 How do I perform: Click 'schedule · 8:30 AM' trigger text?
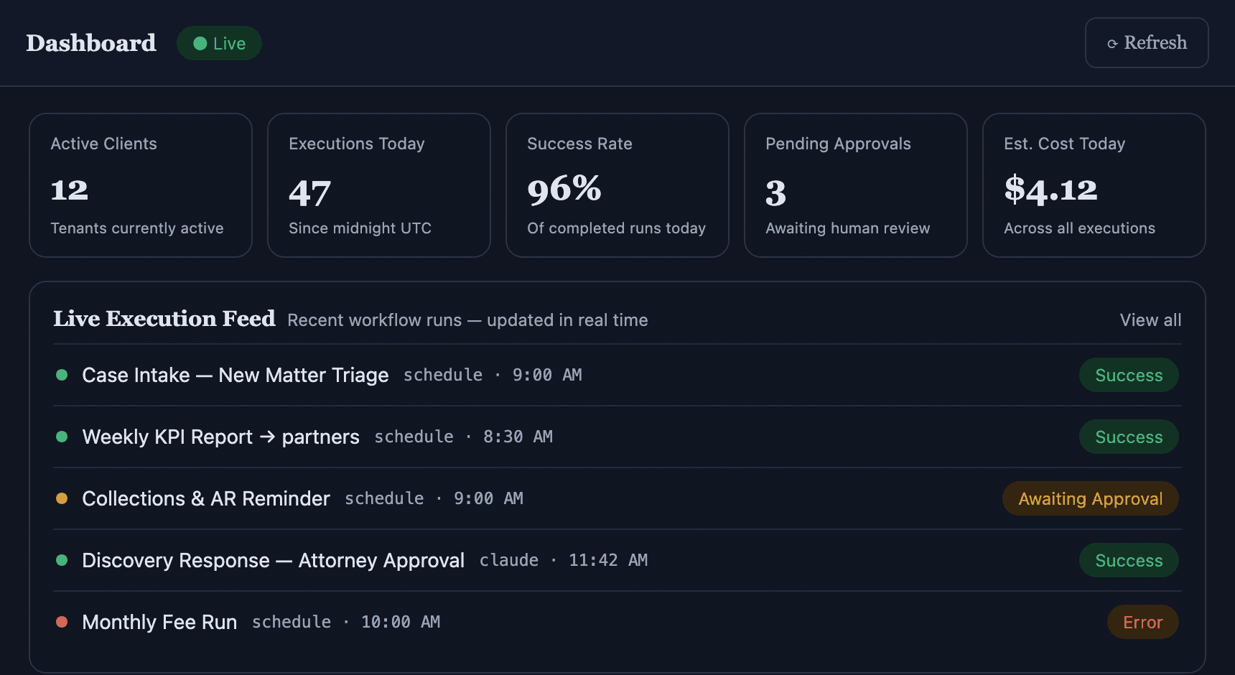click(x=464, y=437)
